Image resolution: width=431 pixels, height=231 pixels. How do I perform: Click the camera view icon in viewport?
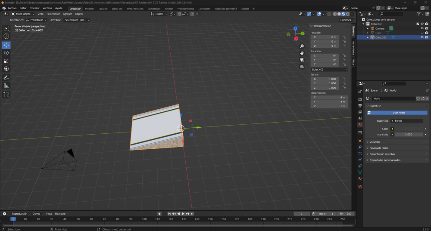pos(302,60)
